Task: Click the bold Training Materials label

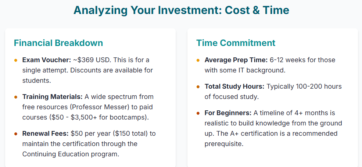Action: point(52,97)
